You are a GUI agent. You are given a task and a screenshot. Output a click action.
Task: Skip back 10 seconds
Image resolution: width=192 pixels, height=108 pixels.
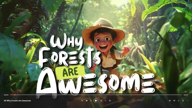point(91,101)
